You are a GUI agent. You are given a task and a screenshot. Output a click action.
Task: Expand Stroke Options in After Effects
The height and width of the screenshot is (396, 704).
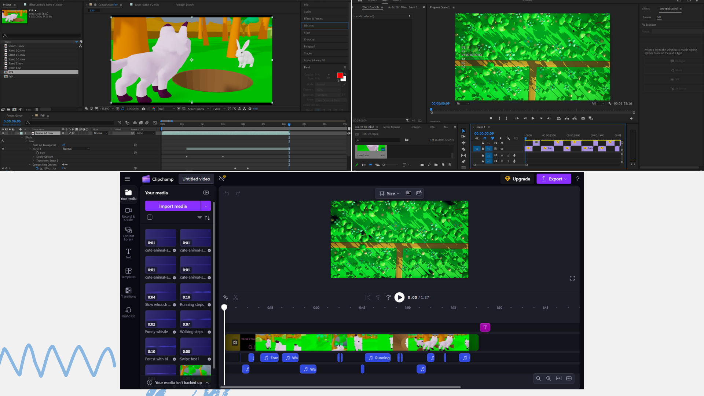pos(33,157)
